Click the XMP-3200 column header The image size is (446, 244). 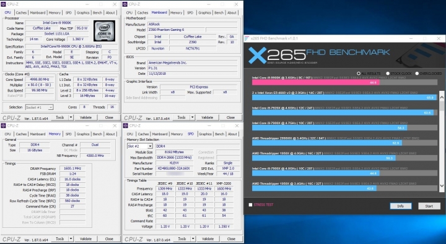(224, 183)
